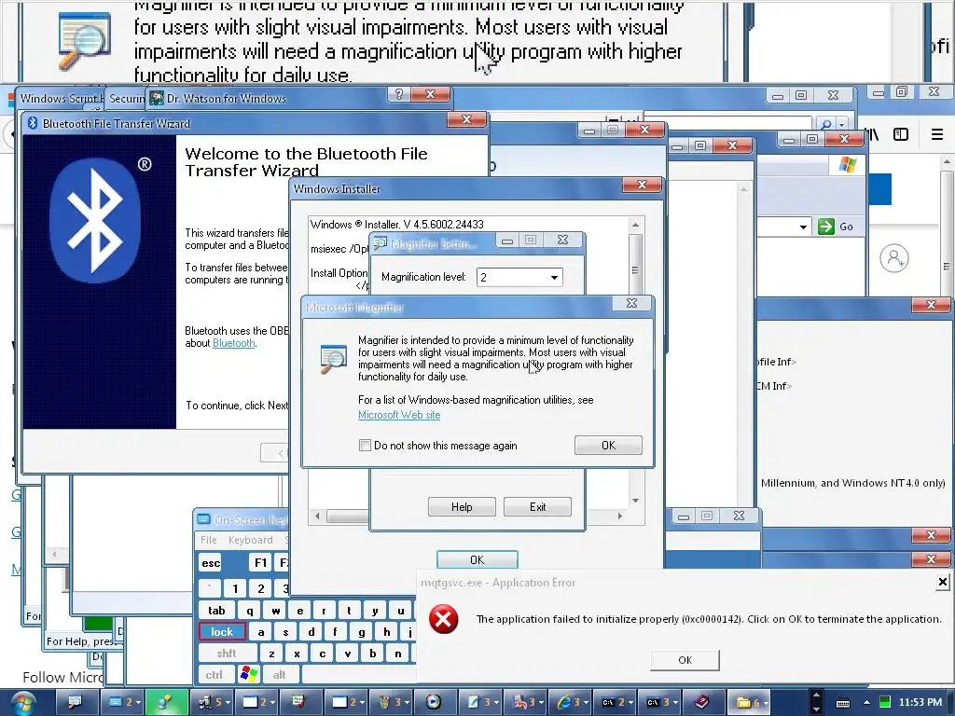Click Windows Installer scroll down arrow
This screenshot has height=716, width=955.
point(635,501)
